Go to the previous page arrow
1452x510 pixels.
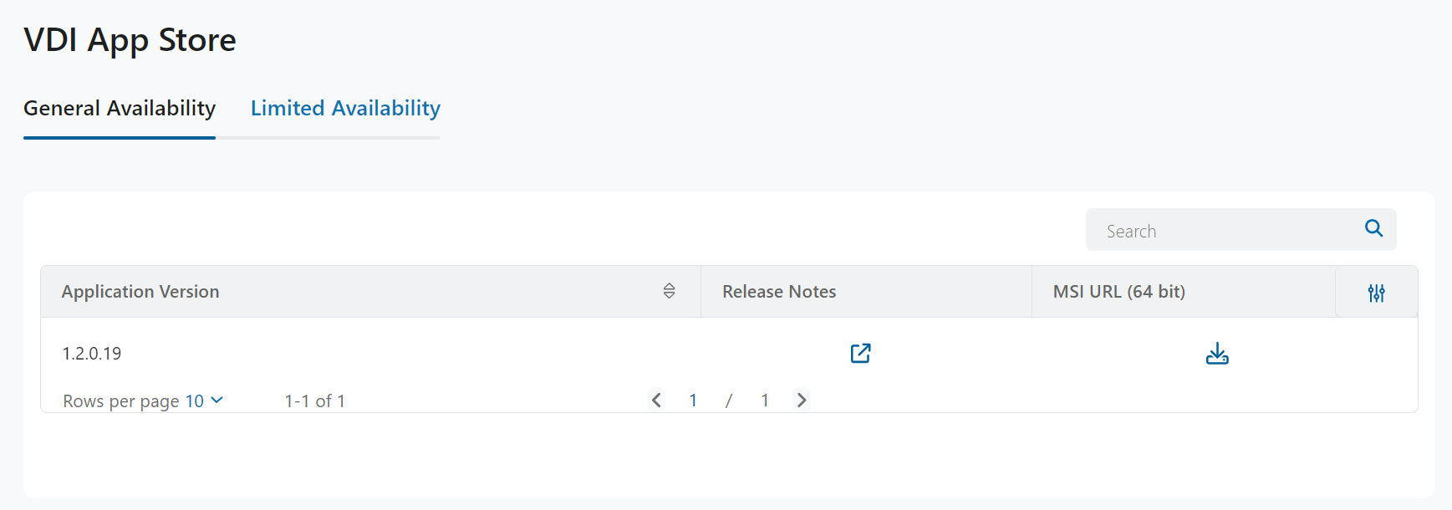[656, 400]
